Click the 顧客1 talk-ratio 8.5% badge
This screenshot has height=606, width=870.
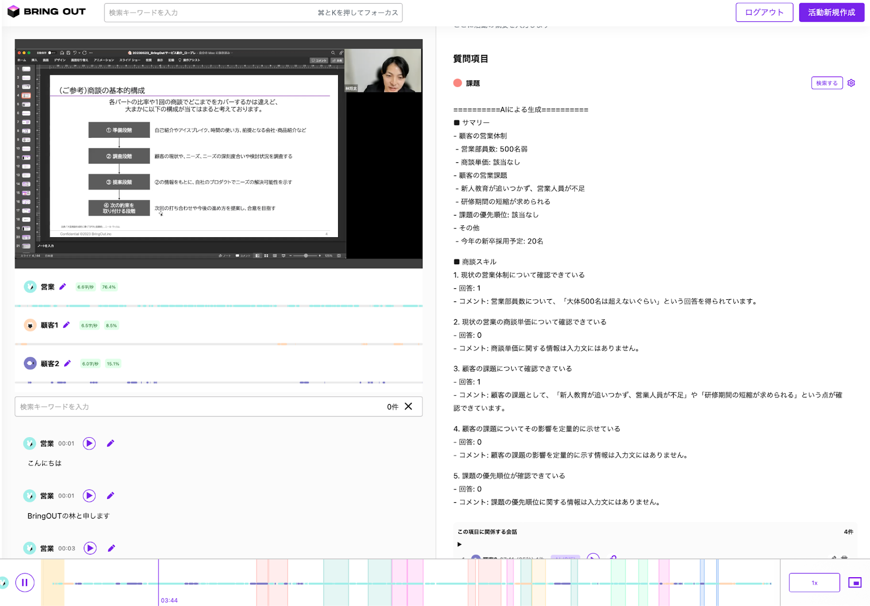click(111, 326)
